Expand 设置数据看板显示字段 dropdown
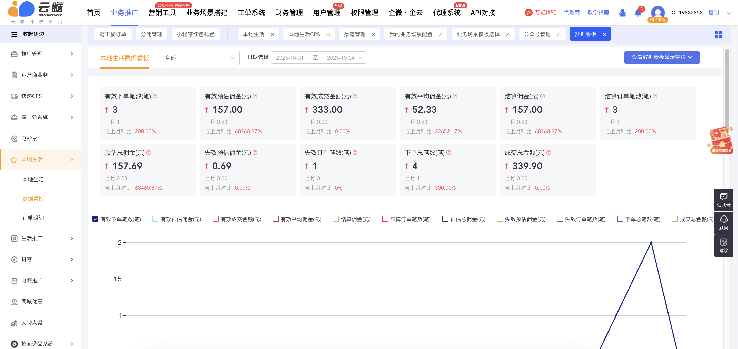The height and width of the screenshot is (349, 738). point(662,58)
